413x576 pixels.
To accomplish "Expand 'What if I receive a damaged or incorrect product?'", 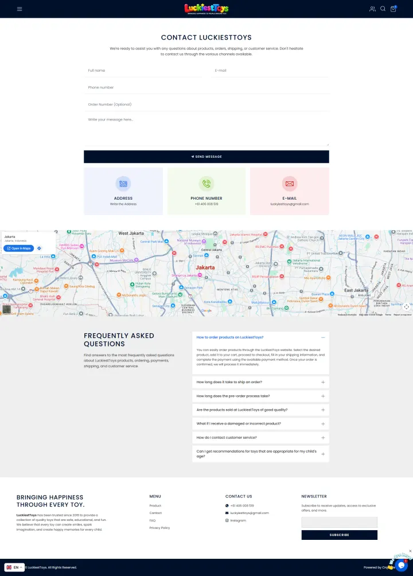I will click(260, 423).
